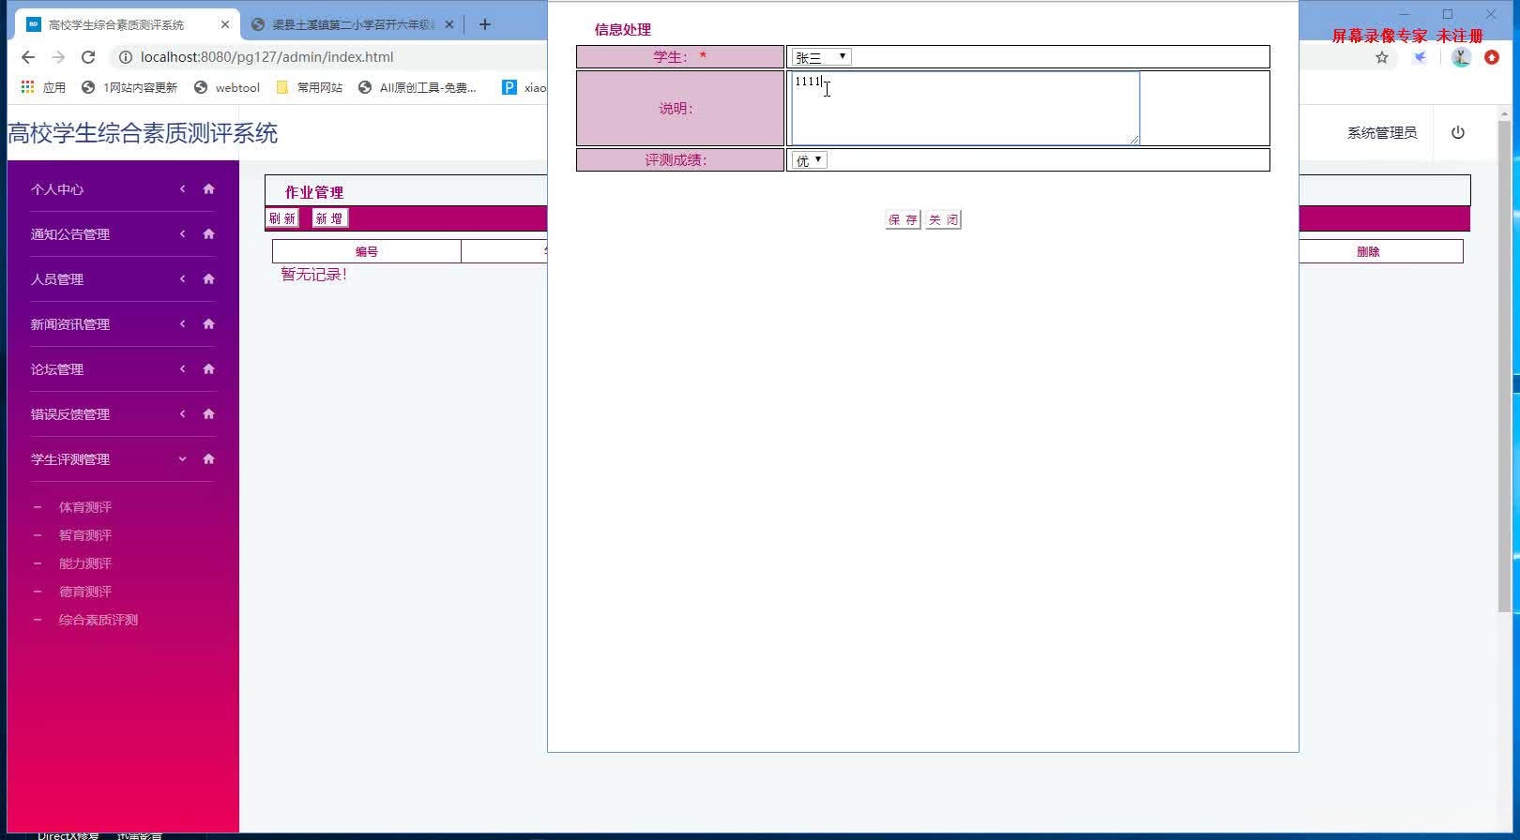Click inside the 说明 text area
1520x840 pixels.
tap(965, 108)
